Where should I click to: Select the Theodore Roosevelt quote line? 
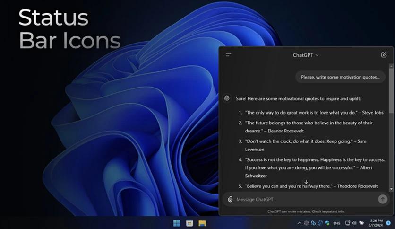(311, 186)
